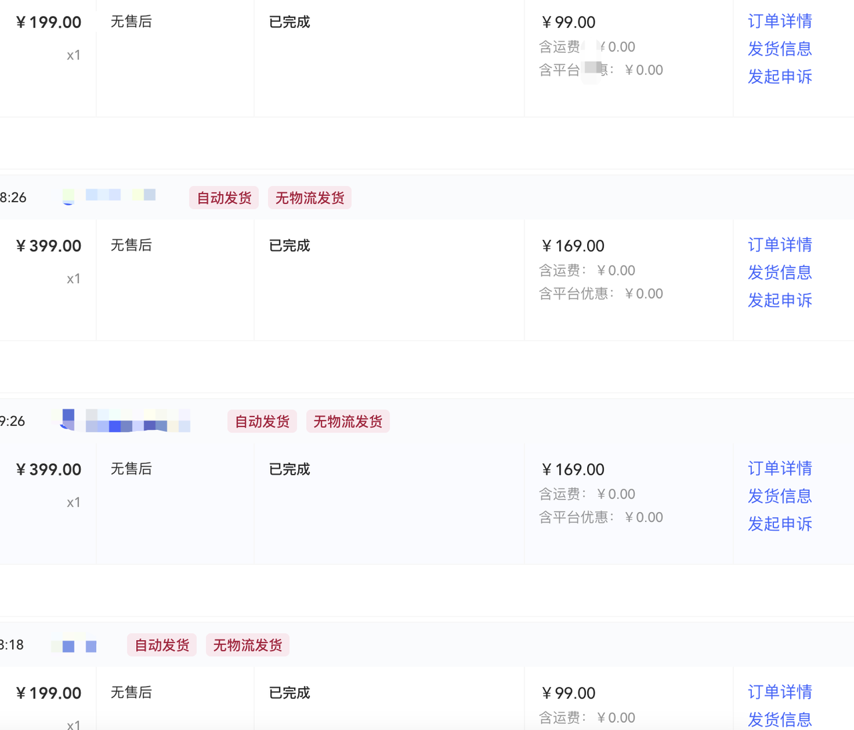Image resolution: width=854 pixels, height=730 pixels.
Task: Select the x1 quantity on the ¥399.00 order
Action: pos(73,279)
